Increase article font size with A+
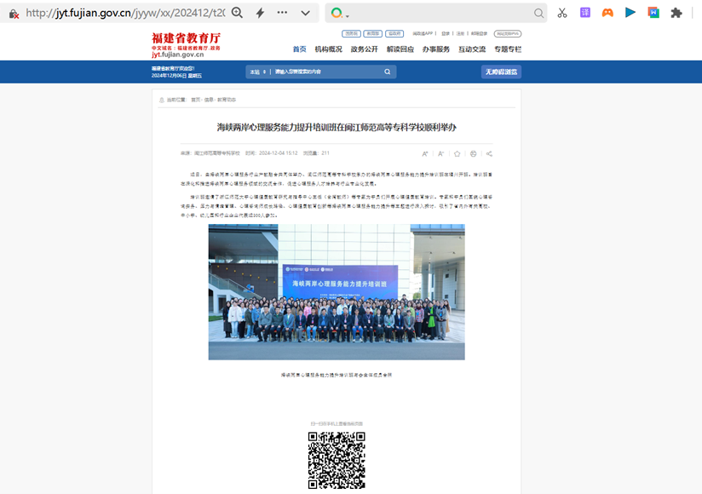This screenshot has width=702, height=494. (x=425, y=153)
